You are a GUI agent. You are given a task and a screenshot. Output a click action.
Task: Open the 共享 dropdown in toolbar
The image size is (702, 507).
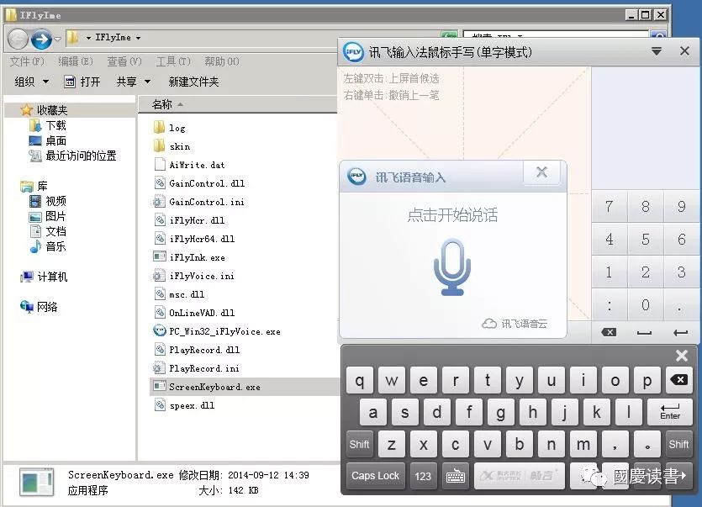133,82
